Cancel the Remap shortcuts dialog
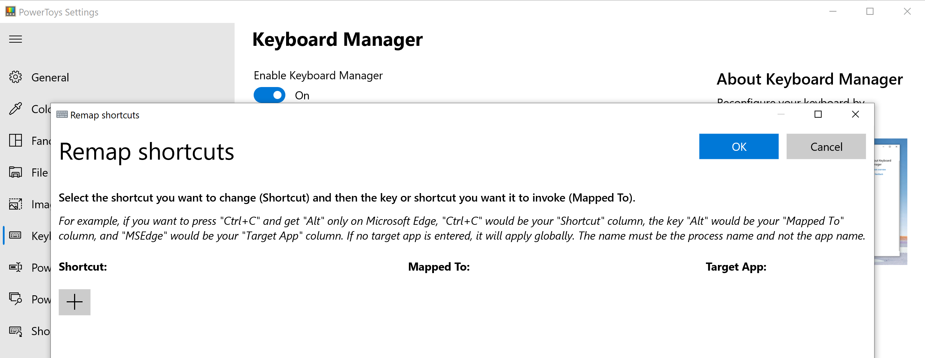The height and width of the screenshot is (358, 925). pyautogui.click(x=826, y=146)
